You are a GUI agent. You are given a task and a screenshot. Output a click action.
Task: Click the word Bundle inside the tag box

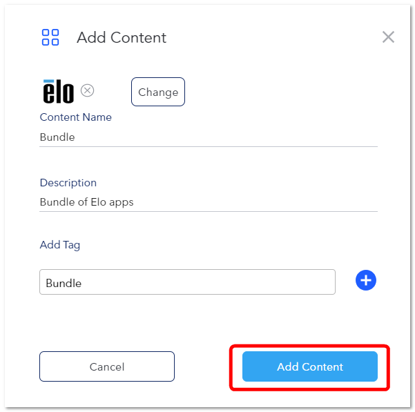[x=64, y=283]
